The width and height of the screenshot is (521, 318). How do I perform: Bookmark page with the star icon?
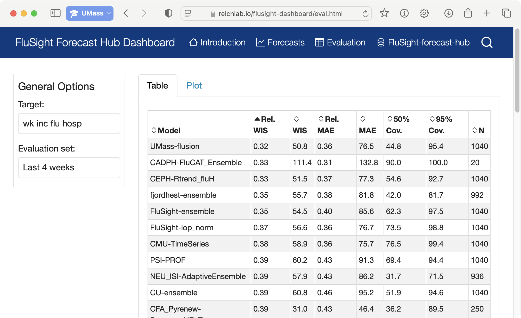pos(384,13)
